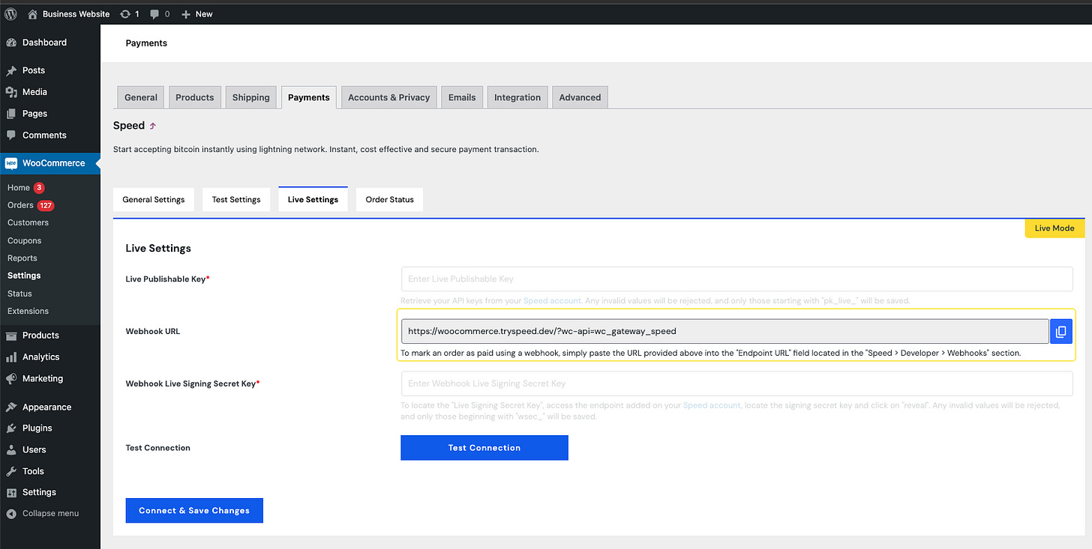Click the Test Connection button
This screenshot has height=549, width=1092.
(484, 448)
